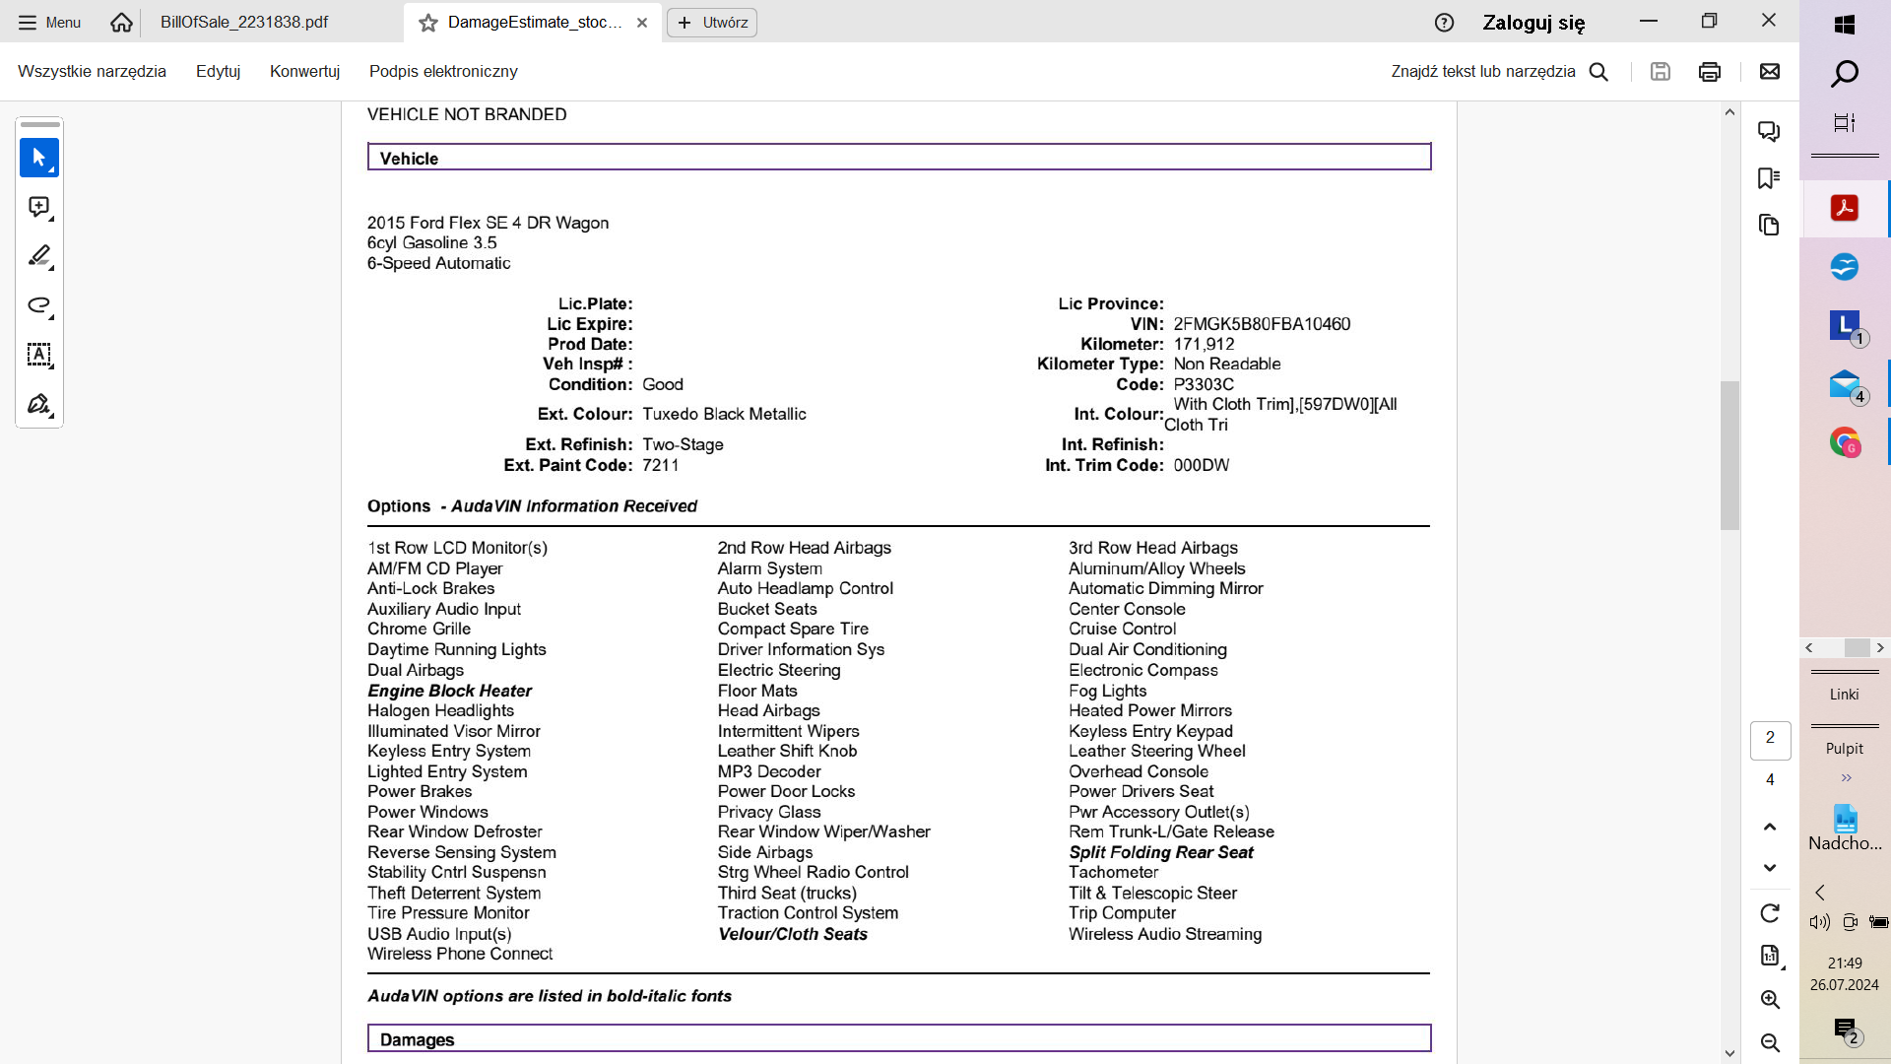Open the Edytuj menu

pos(218,71)
